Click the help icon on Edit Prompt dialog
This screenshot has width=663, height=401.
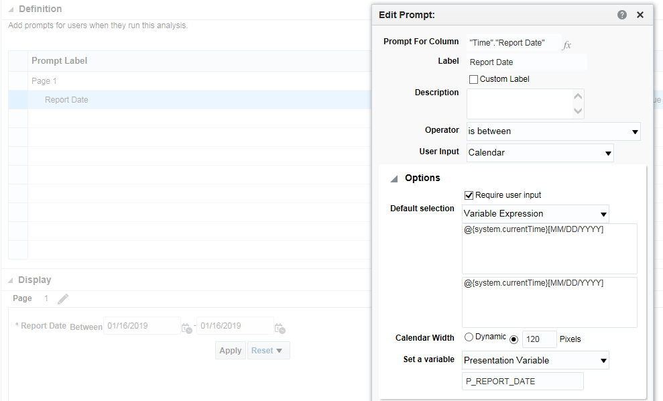pyautogui.click(x=621, y=14)
